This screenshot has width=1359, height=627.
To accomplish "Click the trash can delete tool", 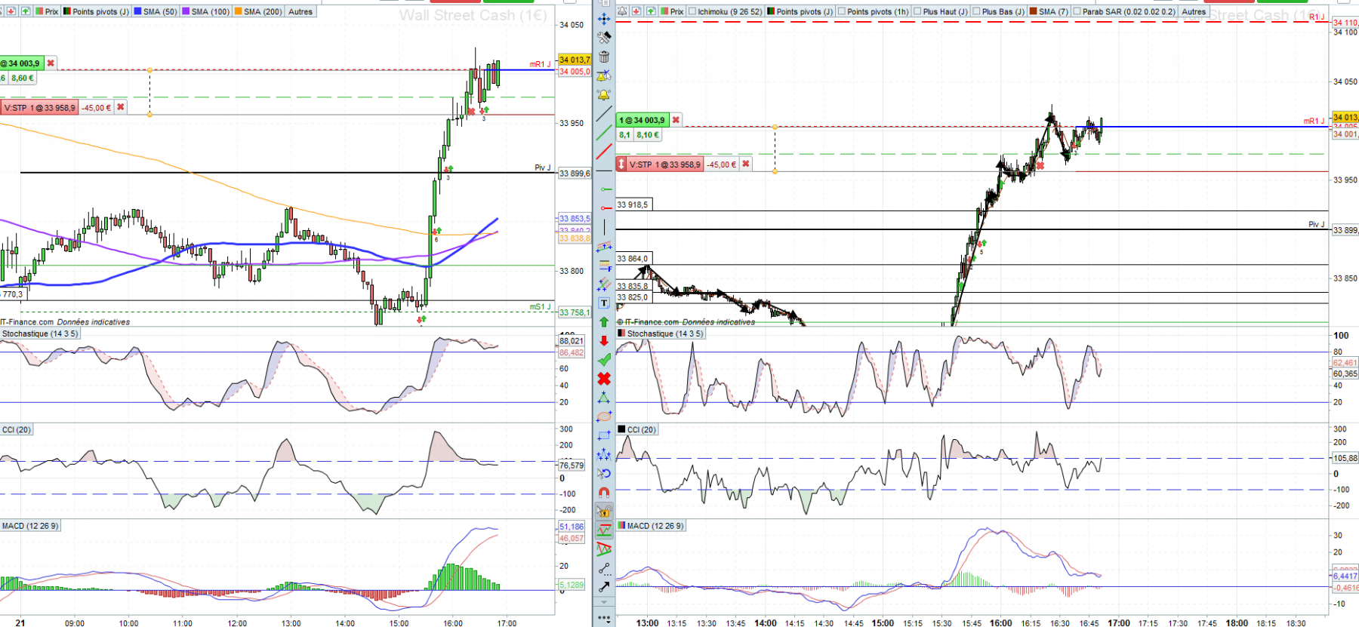I will click(x=604, y=57).
